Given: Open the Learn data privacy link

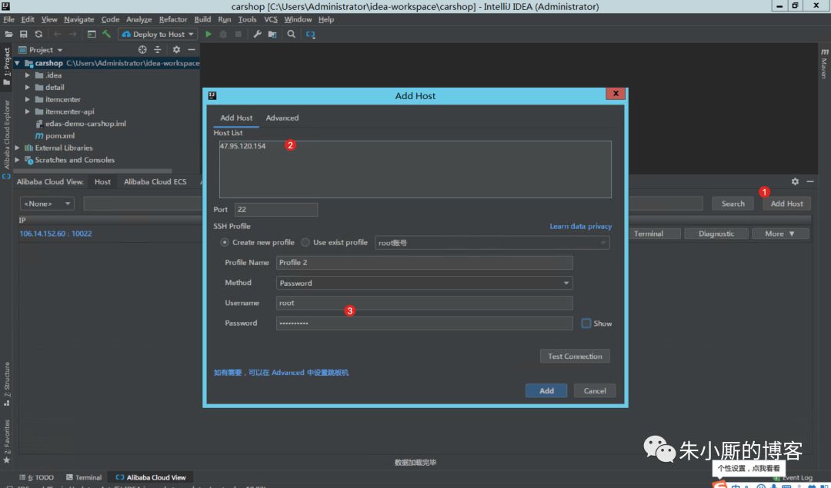Looking at the screenshot, I should (x=580, y=227).
